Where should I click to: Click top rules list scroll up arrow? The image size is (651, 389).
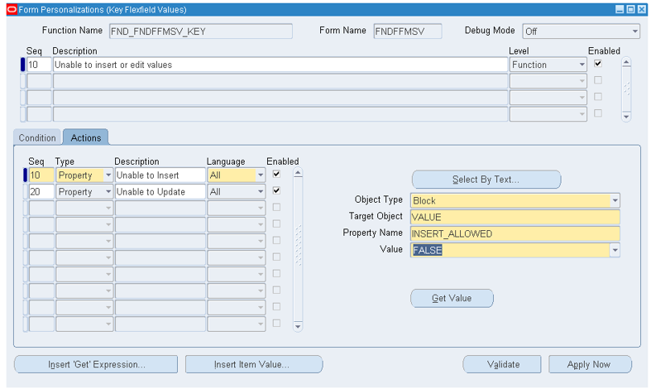[x=626, y=62]
